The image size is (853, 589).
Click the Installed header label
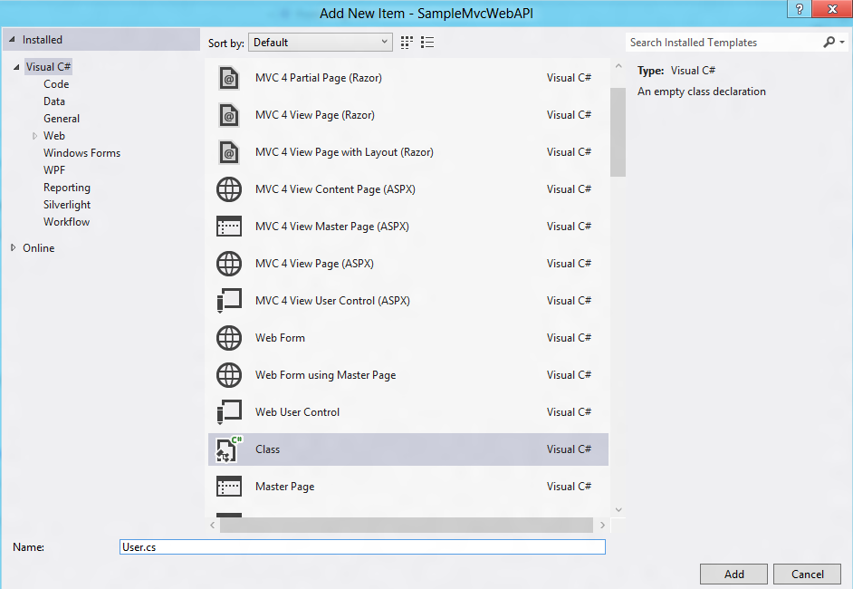(x=42, y=40)
